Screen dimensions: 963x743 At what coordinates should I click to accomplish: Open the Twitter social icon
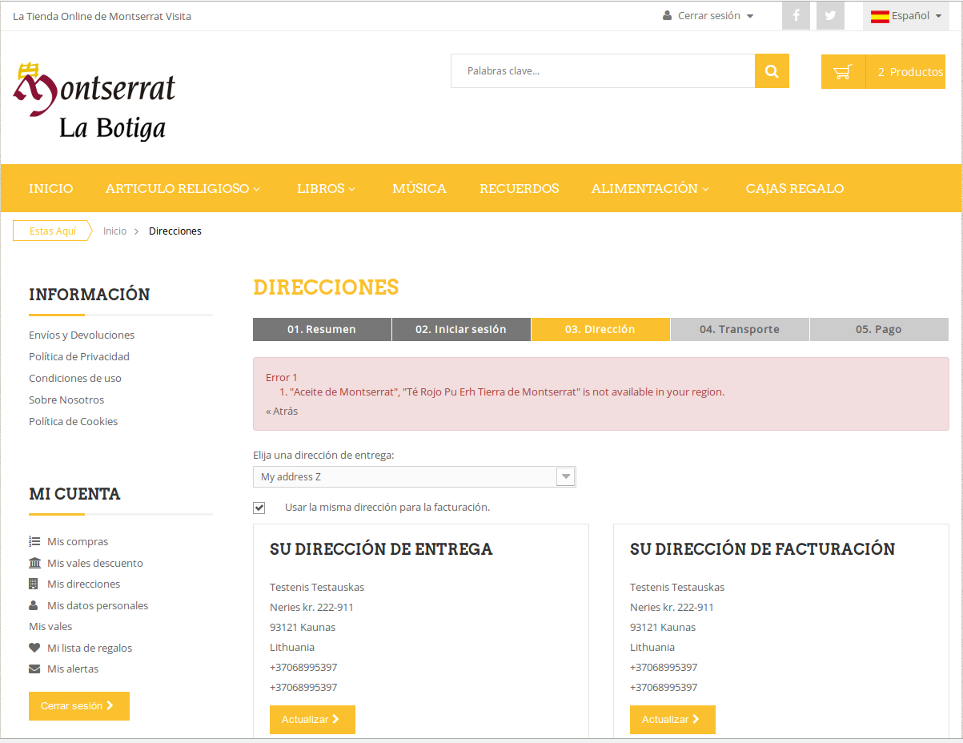(830, 15)
